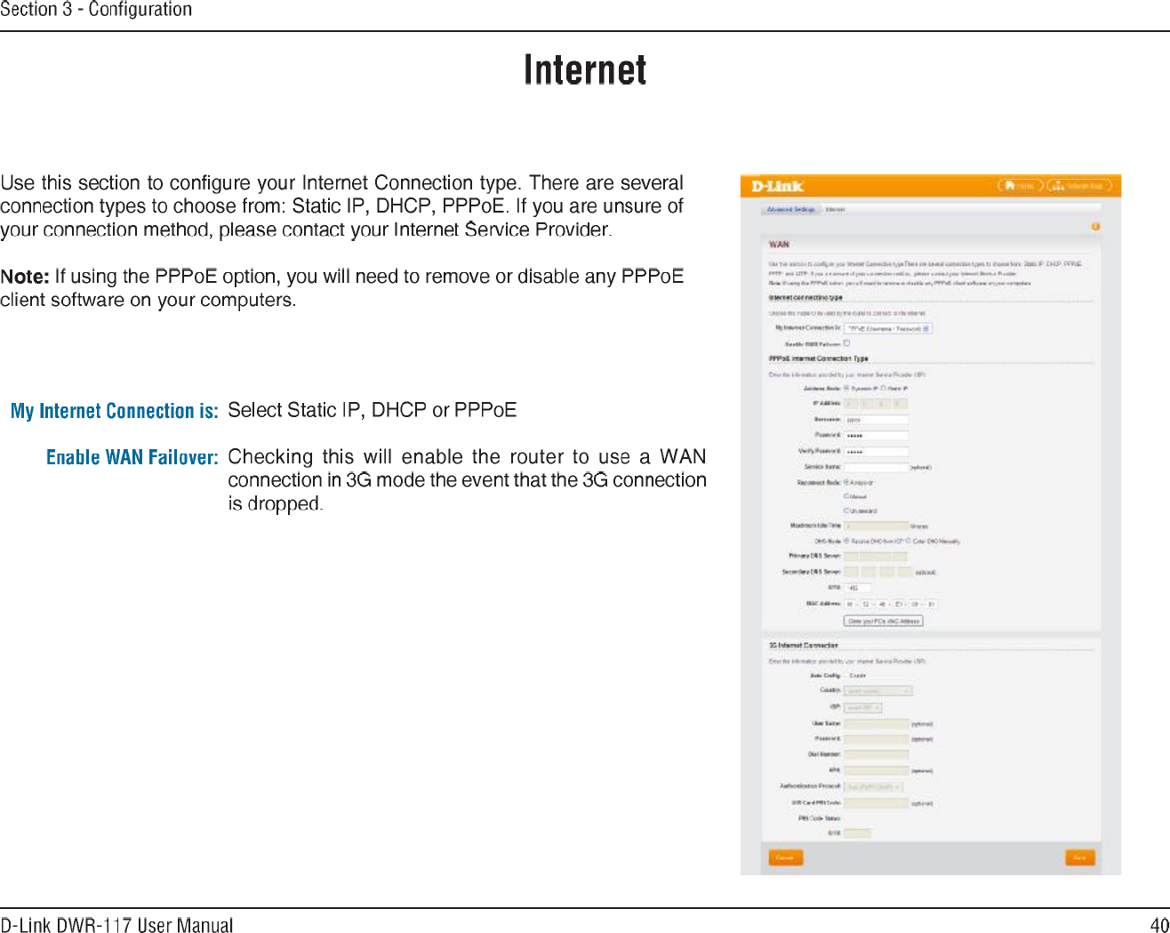Select the Manual reconnect mode radio
The image size is (1170, 933).
847,496
